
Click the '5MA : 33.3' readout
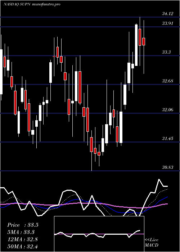[21, 232]
